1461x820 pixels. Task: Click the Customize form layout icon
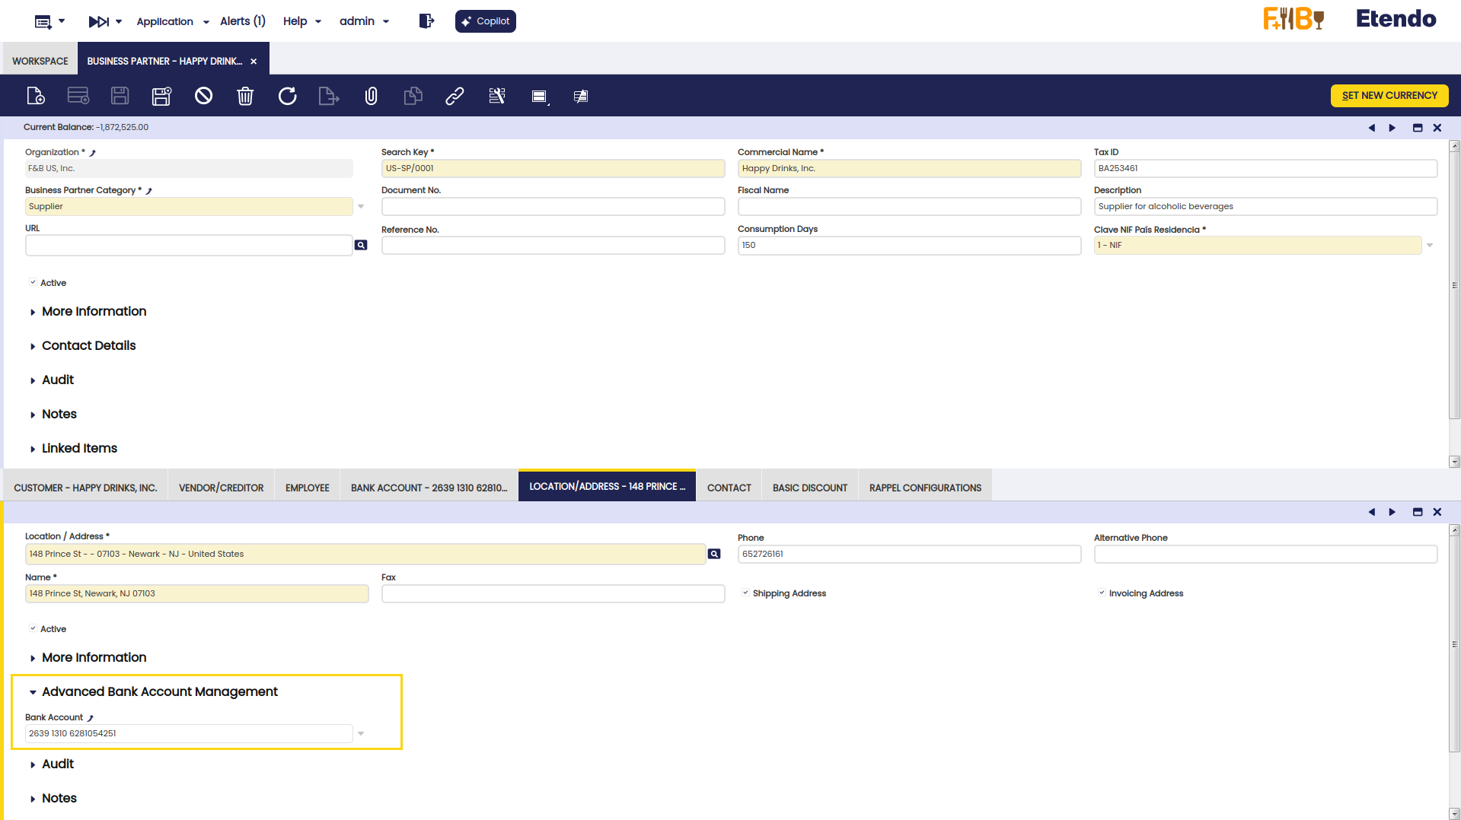coord(496,96)
